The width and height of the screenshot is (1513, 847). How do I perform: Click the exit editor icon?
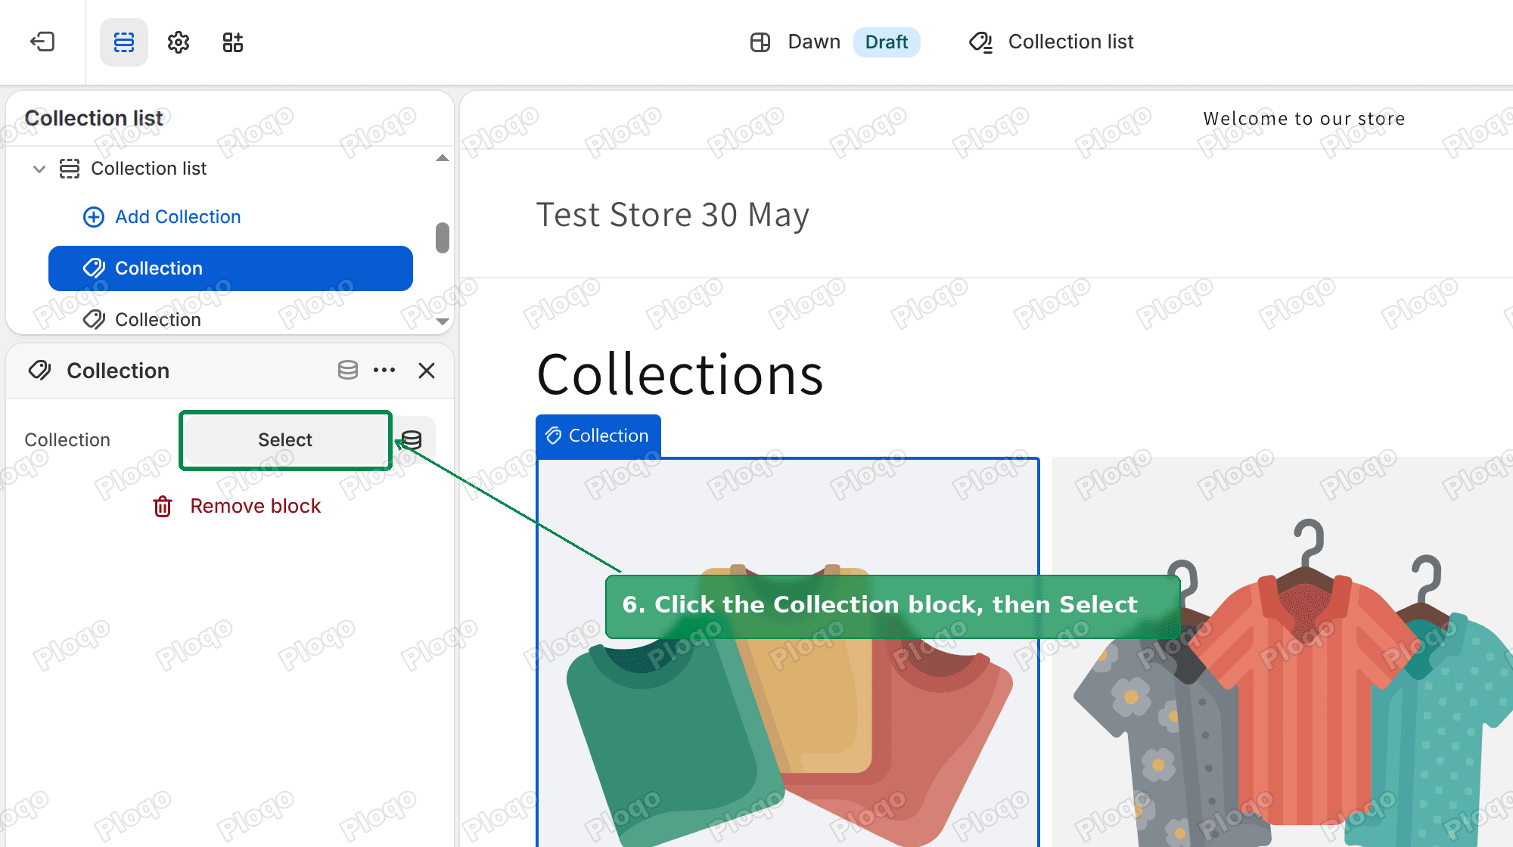(42, 42)
